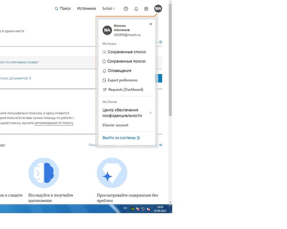The height and width of the screenshot is (229, 287).
Task: Click bookmark icon beside Сохраненные поиски
Action: coord(104,61)
